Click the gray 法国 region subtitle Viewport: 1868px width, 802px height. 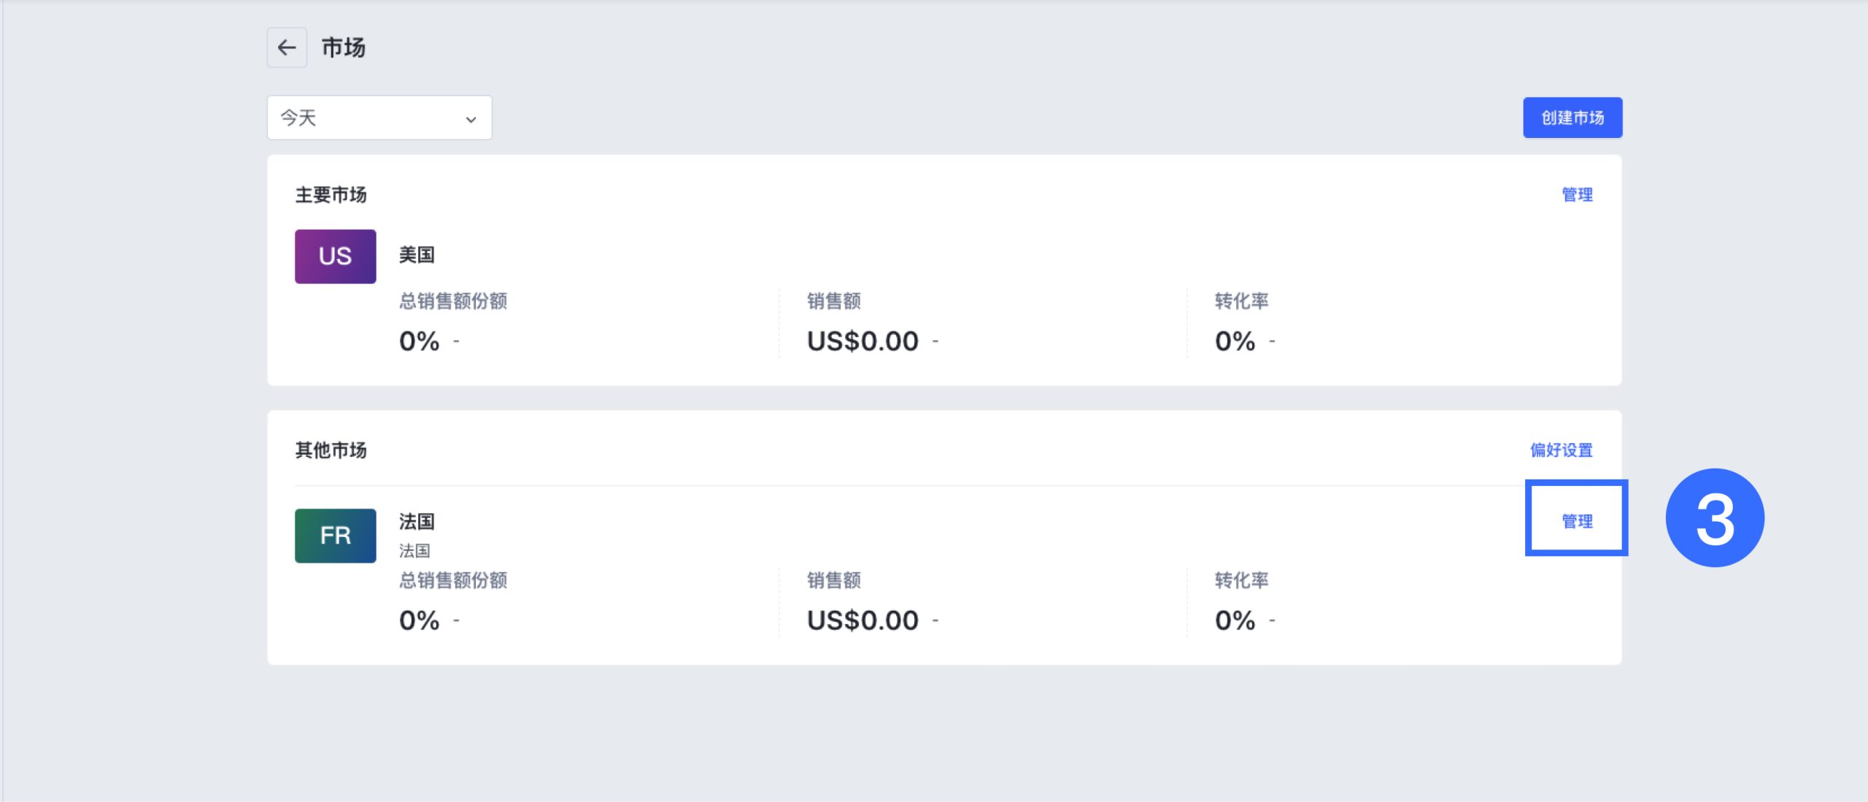tap(414, 551)
